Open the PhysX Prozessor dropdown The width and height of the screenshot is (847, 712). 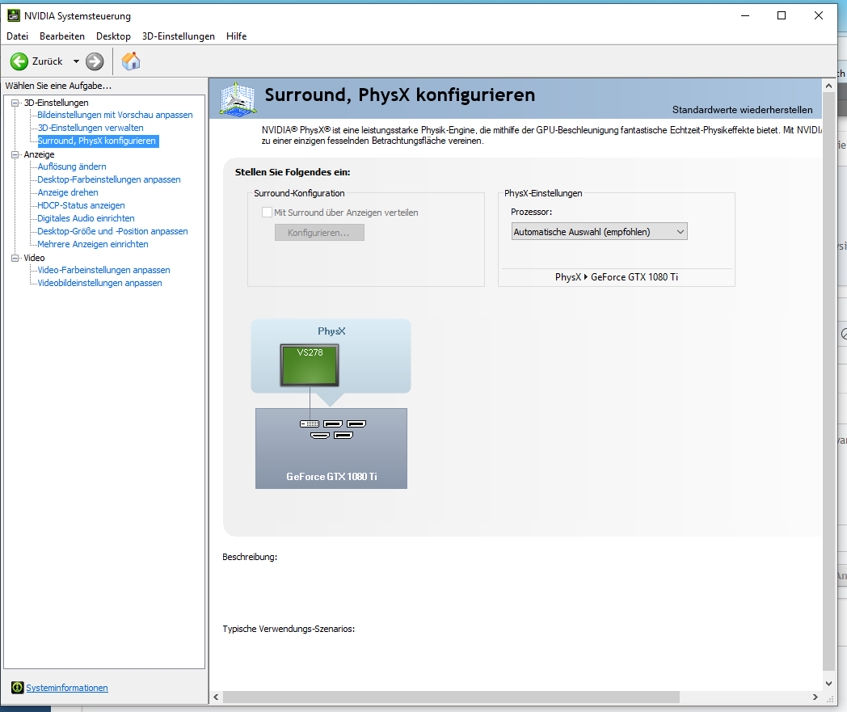[599, 232]
